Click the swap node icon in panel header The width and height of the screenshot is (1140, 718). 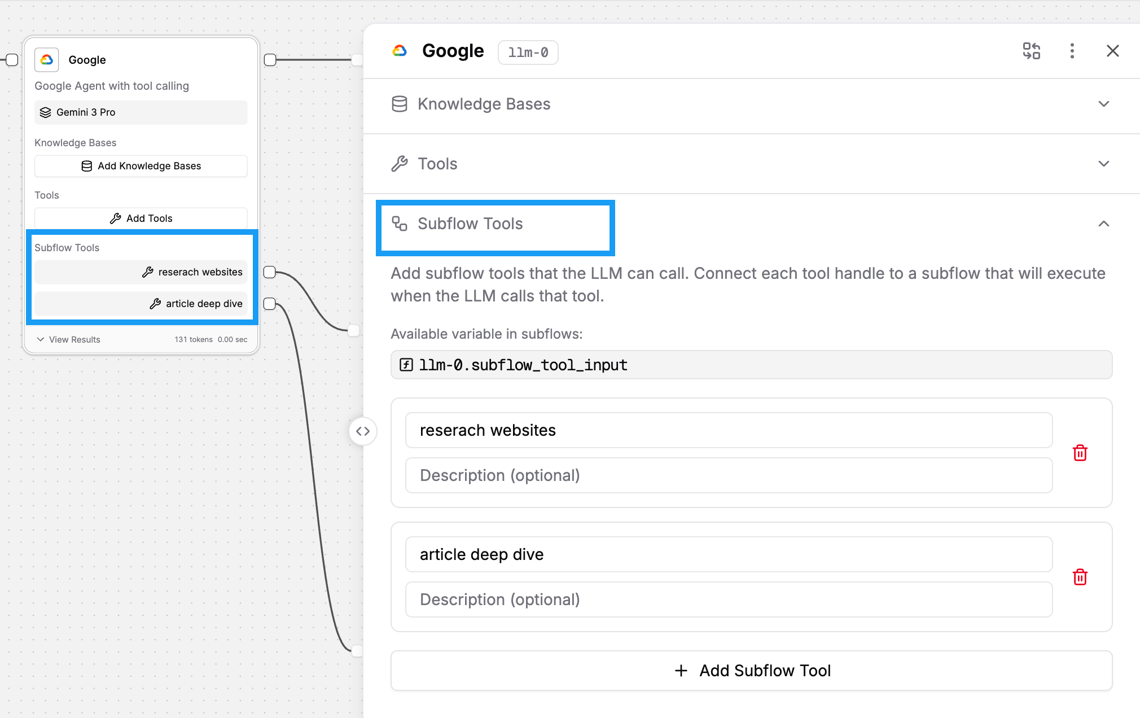1031,51
